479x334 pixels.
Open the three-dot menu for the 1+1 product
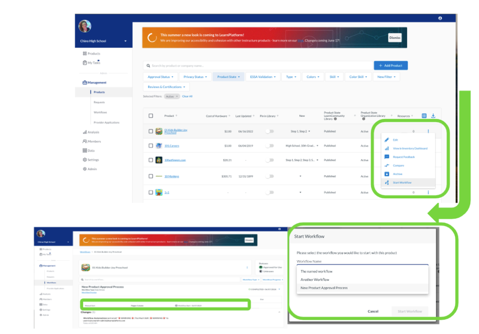point(428,192)
